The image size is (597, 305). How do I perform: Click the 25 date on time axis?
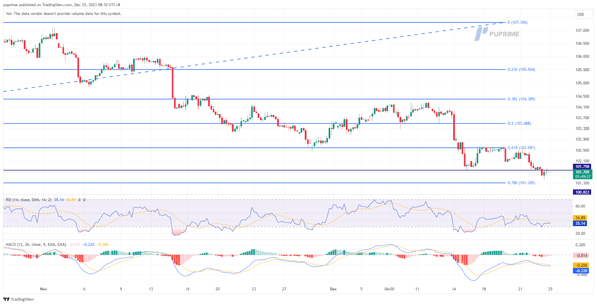click(550, 289)
